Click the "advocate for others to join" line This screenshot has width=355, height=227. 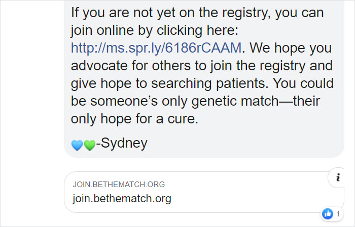tap(201, 66)
